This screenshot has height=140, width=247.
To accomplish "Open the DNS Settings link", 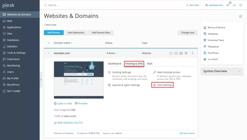I will coord(164,85).
